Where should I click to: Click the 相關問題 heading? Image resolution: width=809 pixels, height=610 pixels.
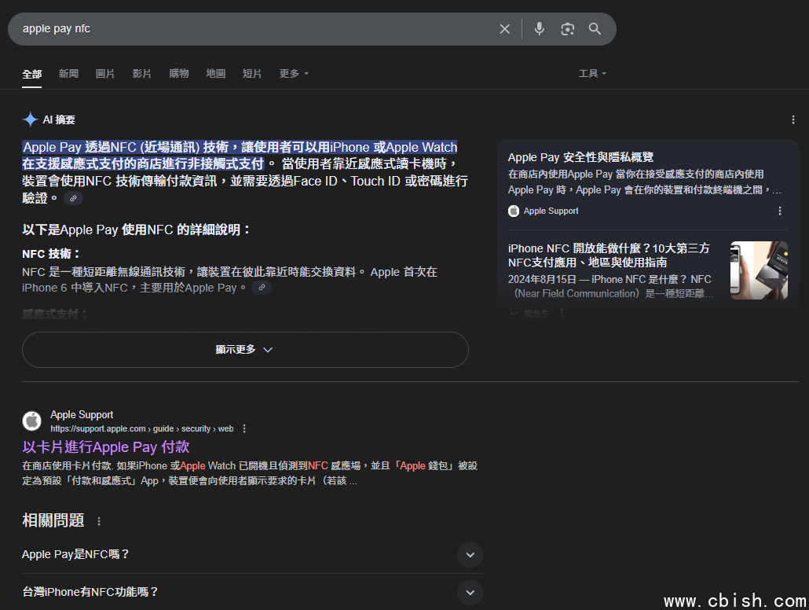53,520
